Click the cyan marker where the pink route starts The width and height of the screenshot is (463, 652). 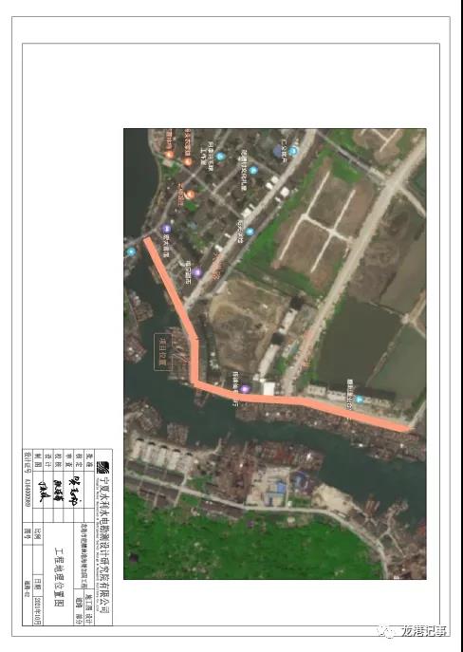tap(131, 251)
